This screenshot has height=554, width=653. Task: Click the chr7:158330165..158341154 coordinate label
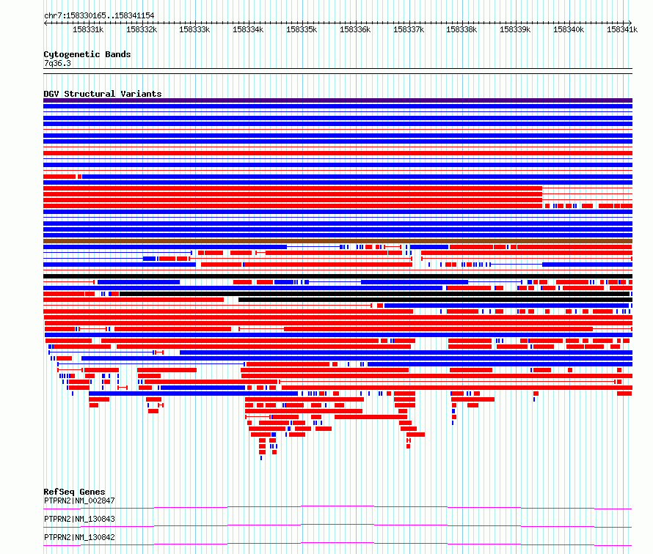tap(99, 15)
